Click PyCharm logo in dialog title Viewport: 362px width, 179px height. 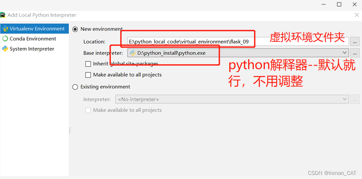(3, 15)
